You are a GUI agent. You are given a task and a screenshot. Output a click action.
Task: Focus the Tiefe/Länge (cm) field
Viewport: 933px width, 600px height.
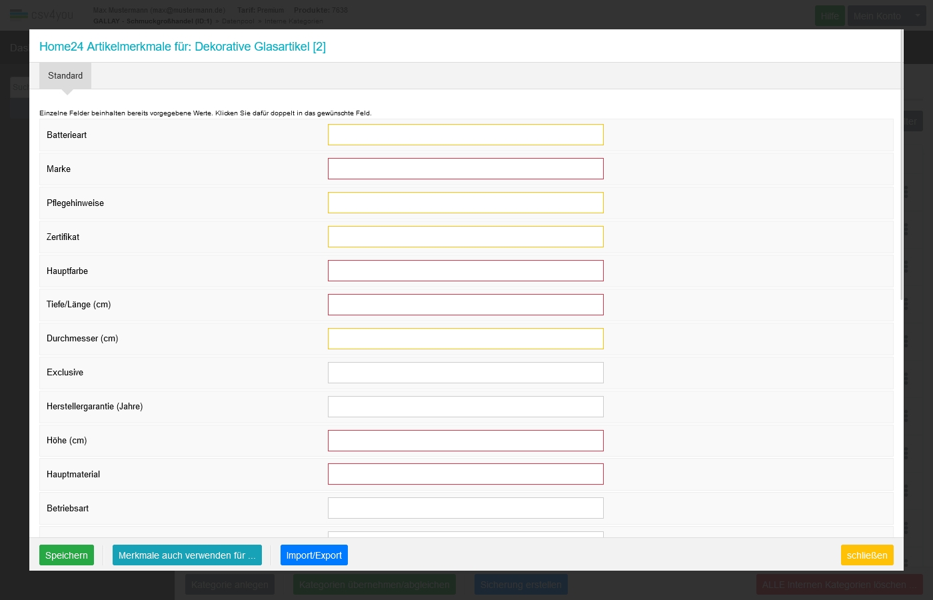pos(465,305)
